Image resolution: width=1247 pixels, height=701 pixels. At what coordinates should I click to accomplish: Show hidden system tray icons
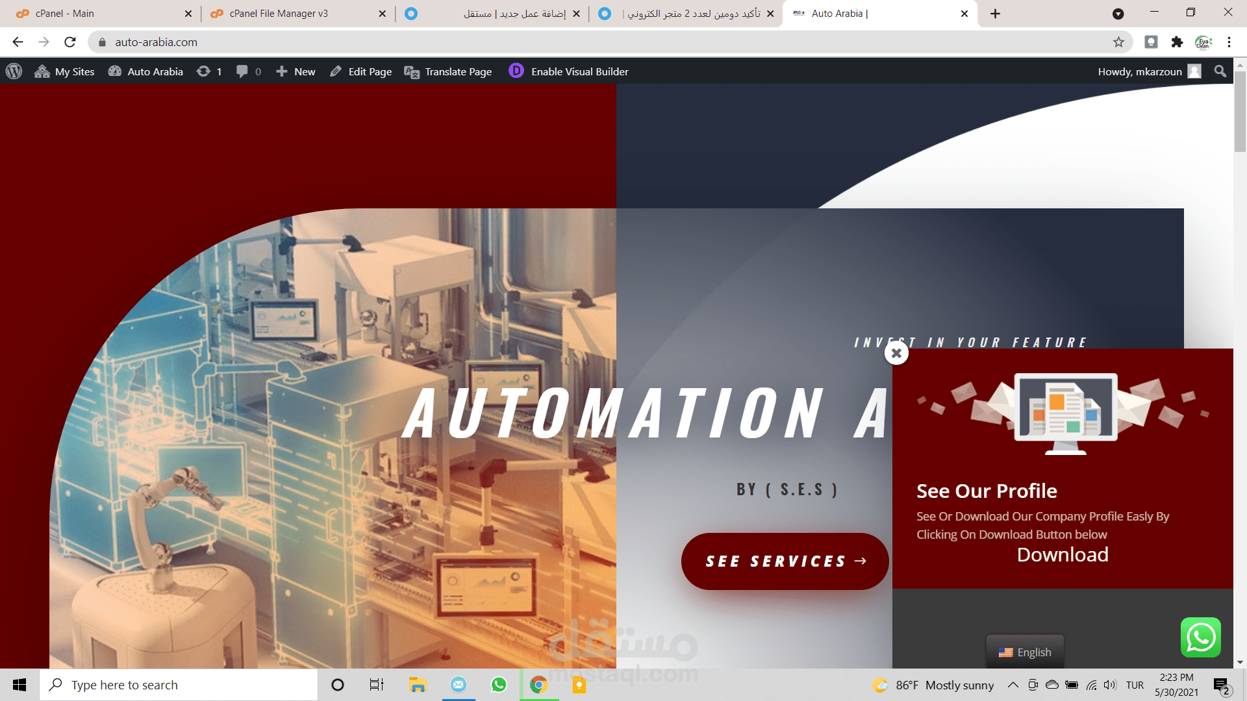pyautogui.click(x=1013, y=685)
